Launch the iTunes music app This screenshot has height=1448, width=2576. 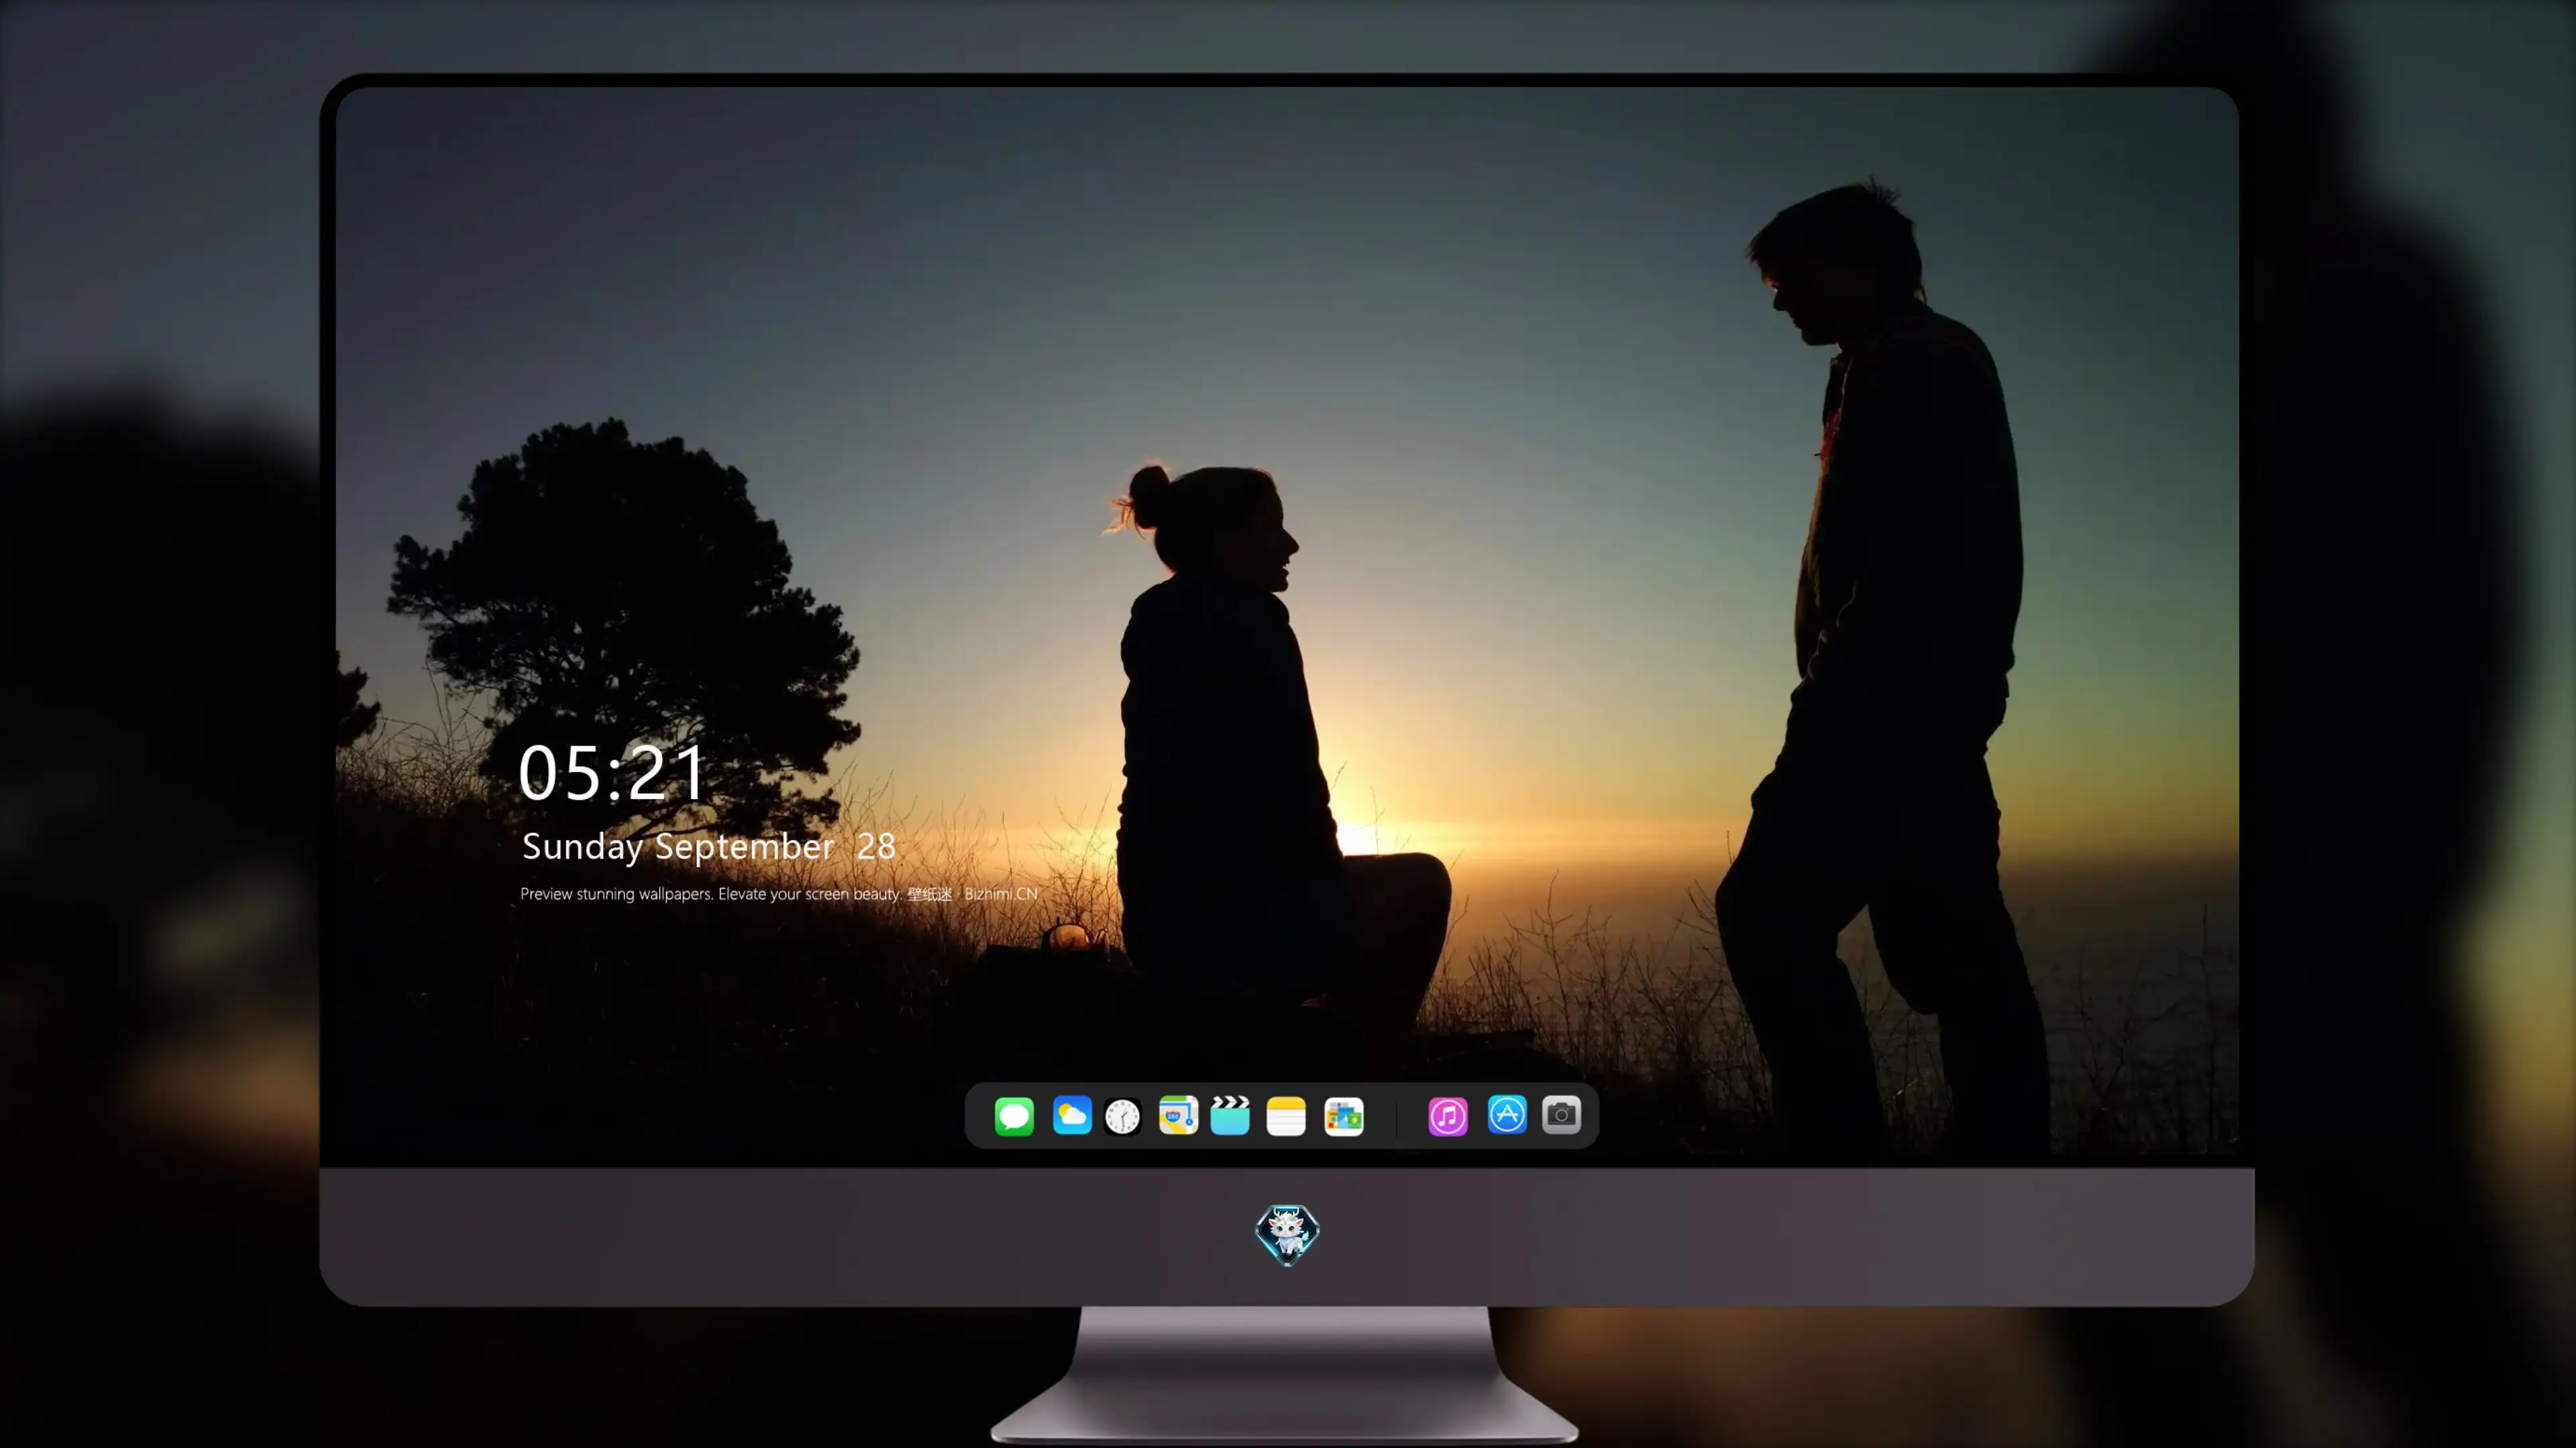coord(1448,1116)
